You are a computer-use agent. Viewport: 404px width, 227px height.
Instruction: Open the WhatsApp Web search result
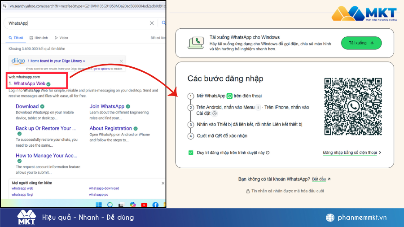tap(29, 83)
